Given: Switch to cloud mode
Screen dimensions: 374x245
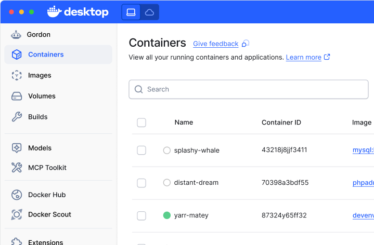Looking at the screenshot, I should click(150, 12).
